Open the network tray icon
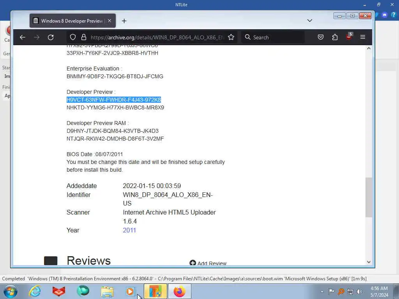The width and height of the screenshot is (399, 299). (350, 292)
